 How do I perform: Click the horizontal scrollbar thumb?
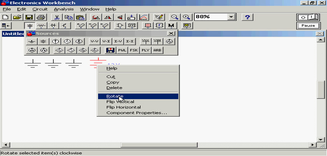coord(159,145)
